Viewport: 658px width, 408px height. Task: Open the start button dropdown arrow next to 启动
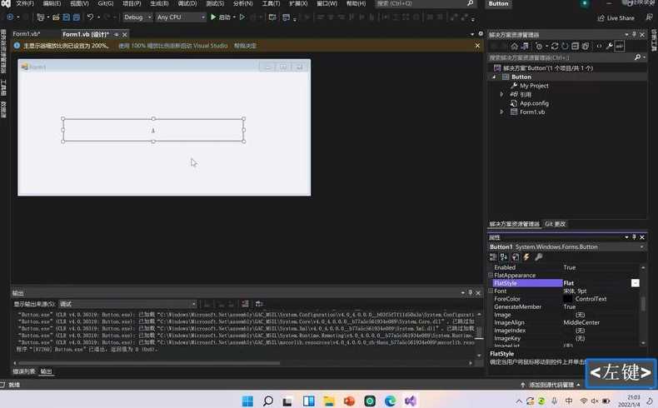pos(234,17)
